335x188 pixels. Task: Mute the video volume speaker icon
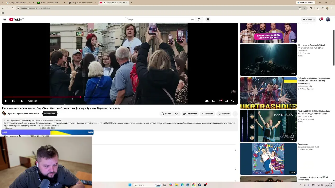click(x=13, y=101)
